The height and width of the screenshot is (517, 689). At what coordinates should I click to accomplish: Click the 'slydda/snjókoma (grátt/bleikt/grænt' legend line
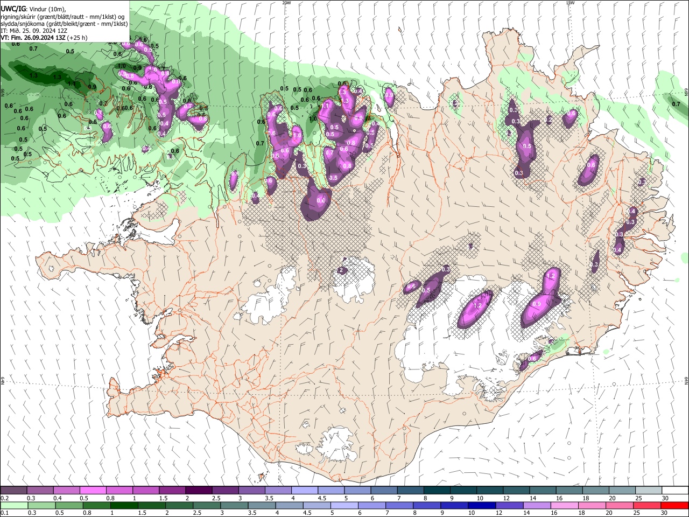(x=64, y=24)
